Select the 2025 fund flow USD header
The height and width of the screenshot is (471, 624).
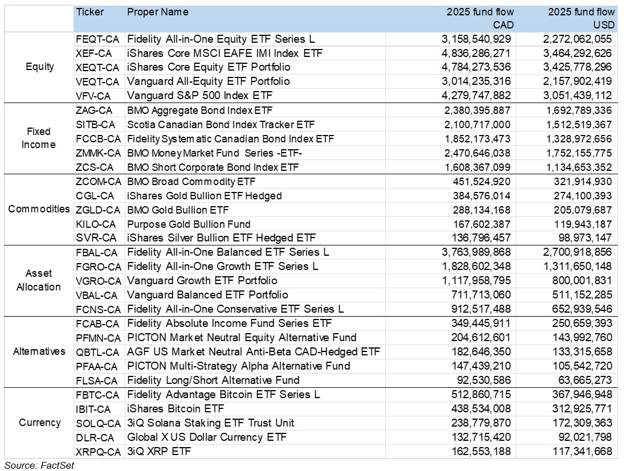(581, 18)
